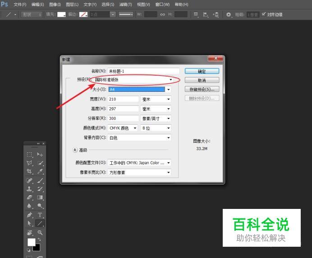Click the 存储预设(S)... button
This screenshot has height=258, width=312.
202,89
